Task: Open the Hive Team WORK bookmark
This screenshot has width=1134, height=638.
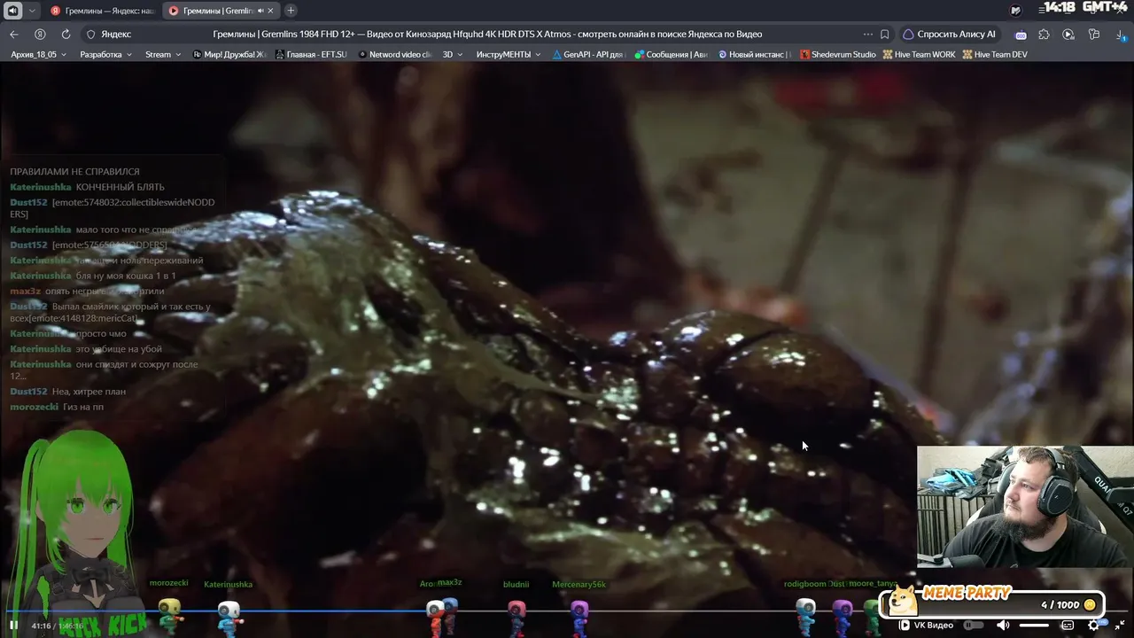Action: 919,55
